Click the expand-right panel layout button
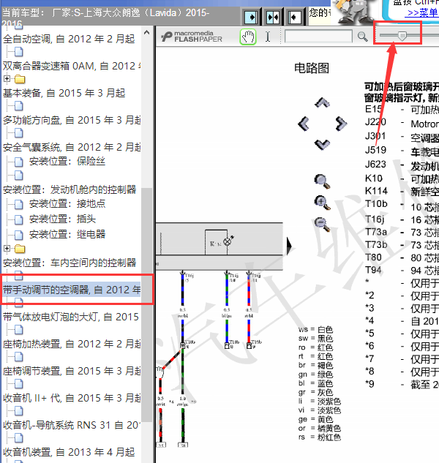 250,17
